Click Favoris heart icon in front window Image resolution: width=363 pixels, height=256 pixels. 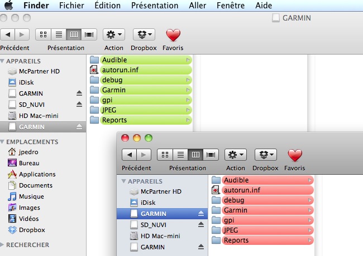click(295, 155)
